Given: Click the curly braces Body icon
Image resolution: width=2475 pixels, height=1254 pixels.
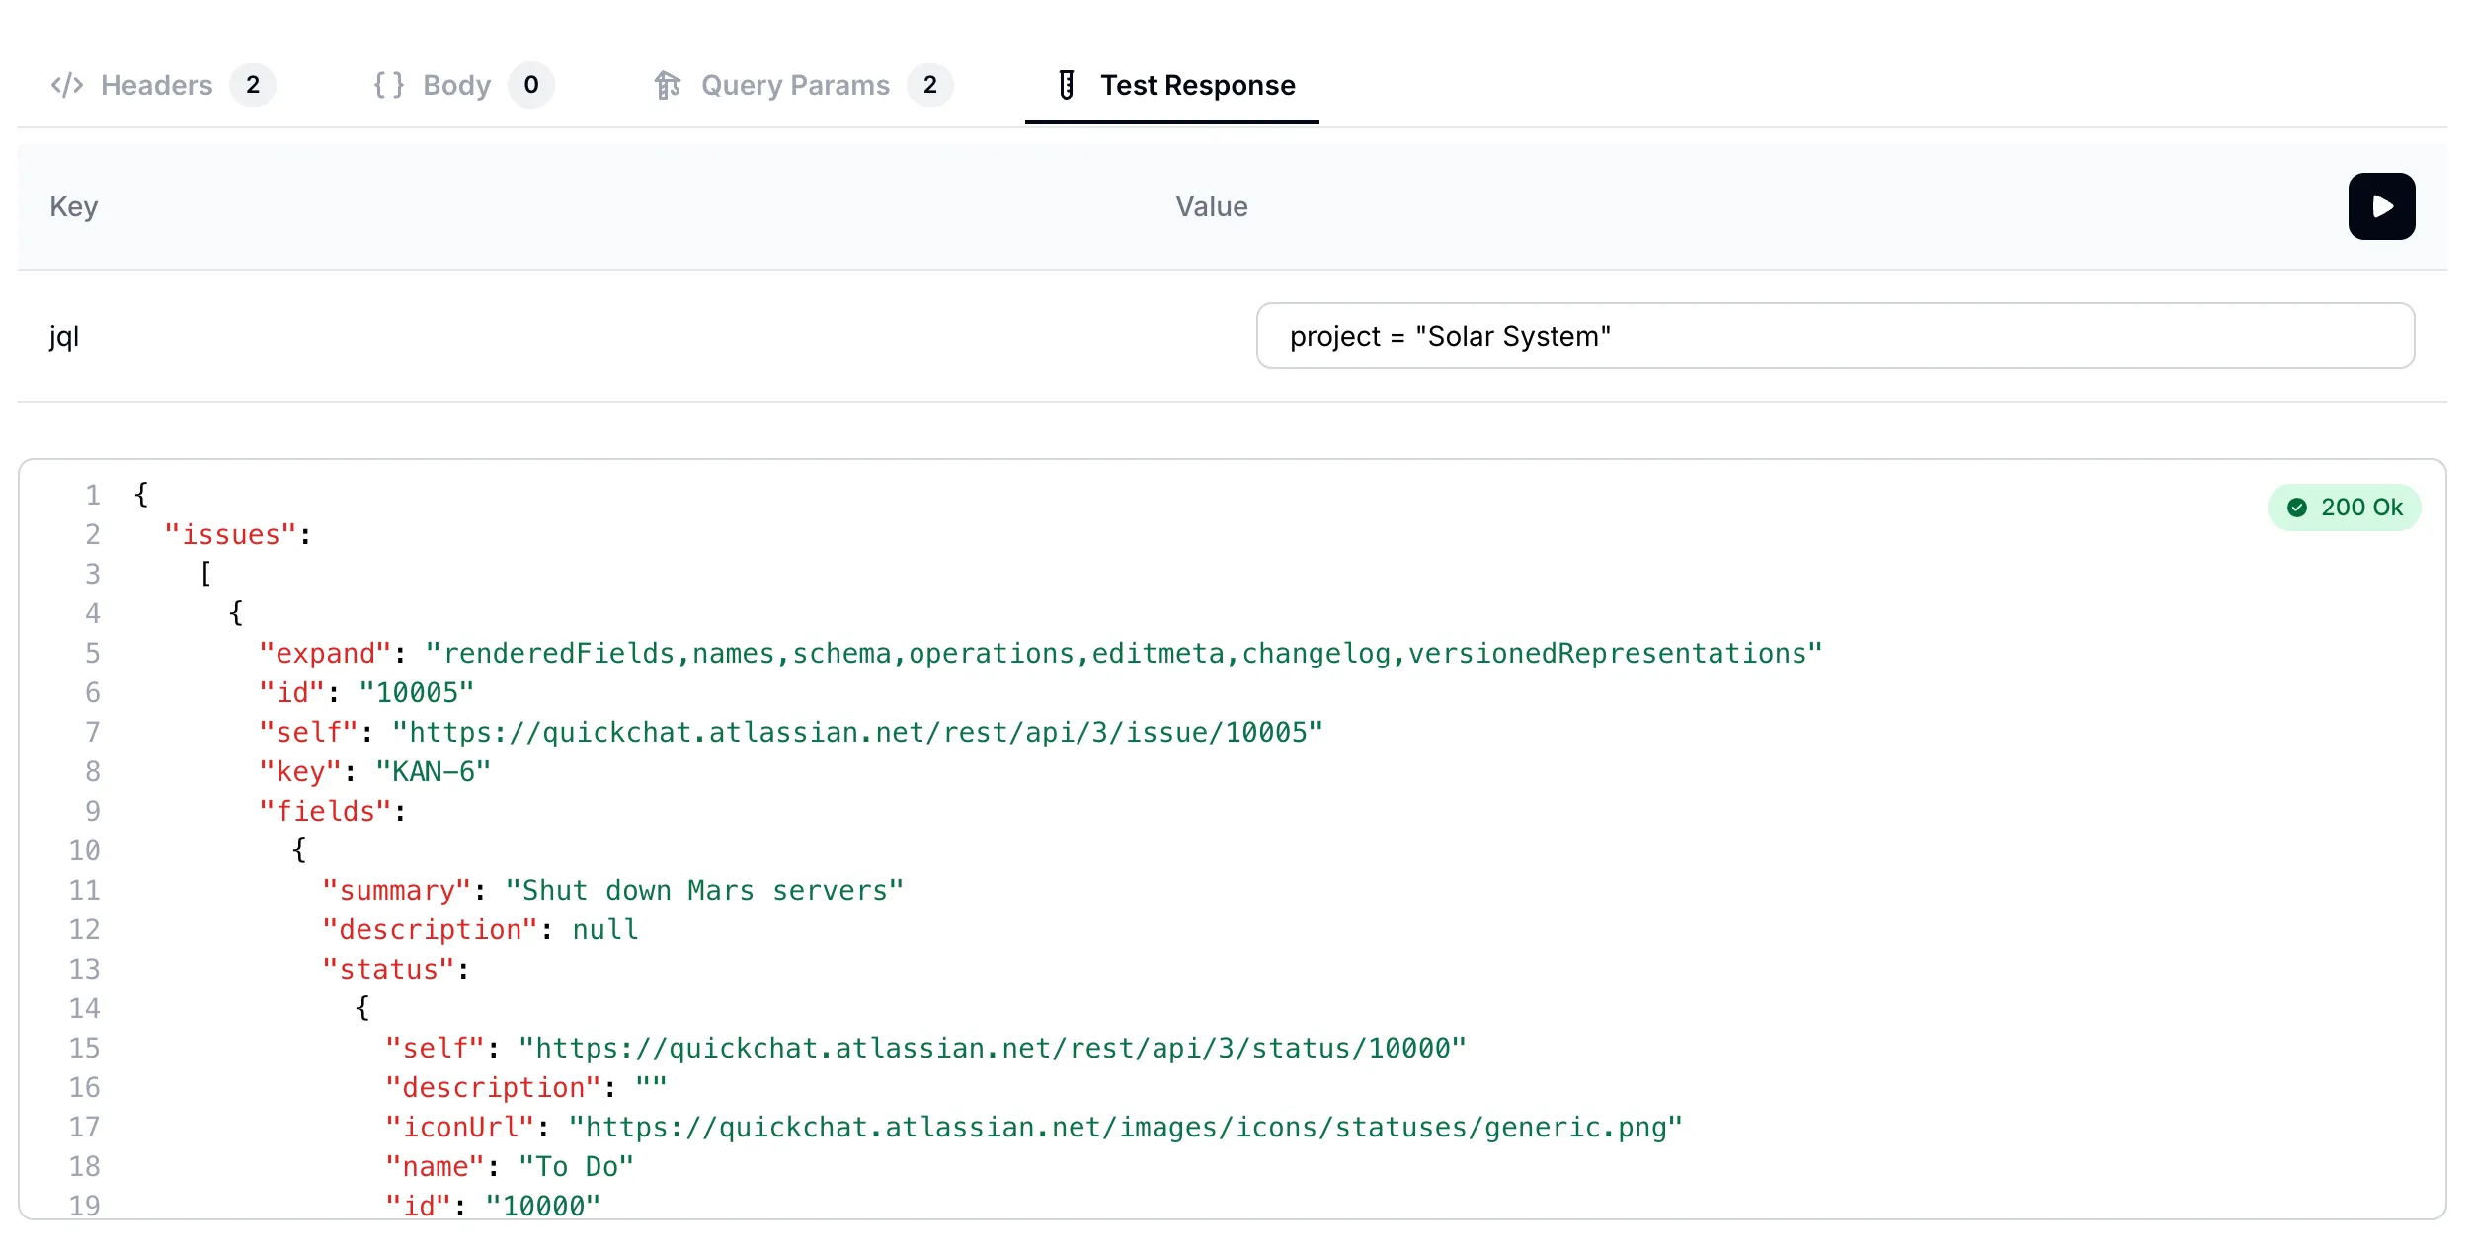Looking at the screenshot, I should tap(388, 85).
